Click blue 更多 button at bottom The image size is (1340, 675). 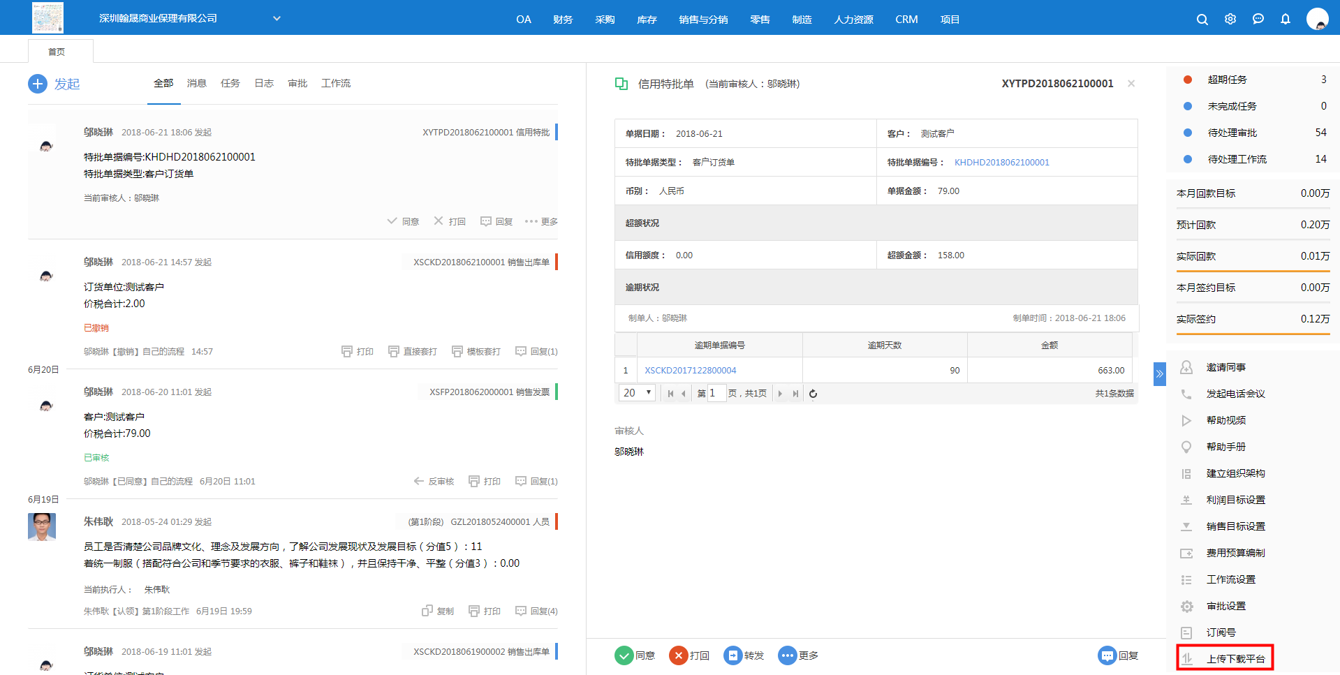[x=798, y=655]
